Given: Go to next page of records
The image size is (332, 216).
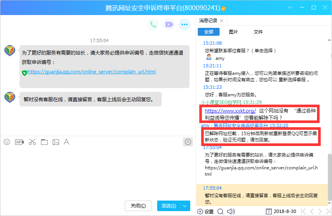Looking at the screenshot, I should tap(320, 211).
